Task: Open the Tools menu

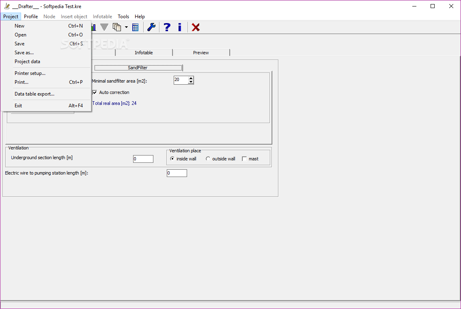Action: click(x=123, y=17)
